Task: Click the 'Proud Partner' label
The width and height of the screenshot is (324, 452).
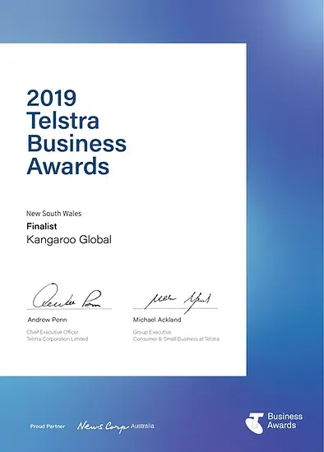Action: click(48, 426)
